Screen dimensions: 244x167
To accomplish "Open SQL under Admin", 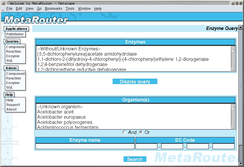I will (x=10, y=87).
